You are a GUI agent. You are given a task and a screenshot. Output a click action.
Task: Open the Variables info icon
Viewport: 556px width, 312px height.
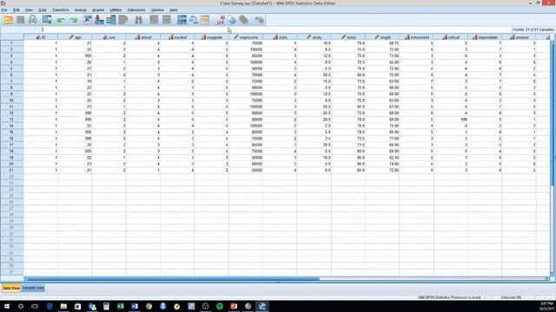click(111, 20)
